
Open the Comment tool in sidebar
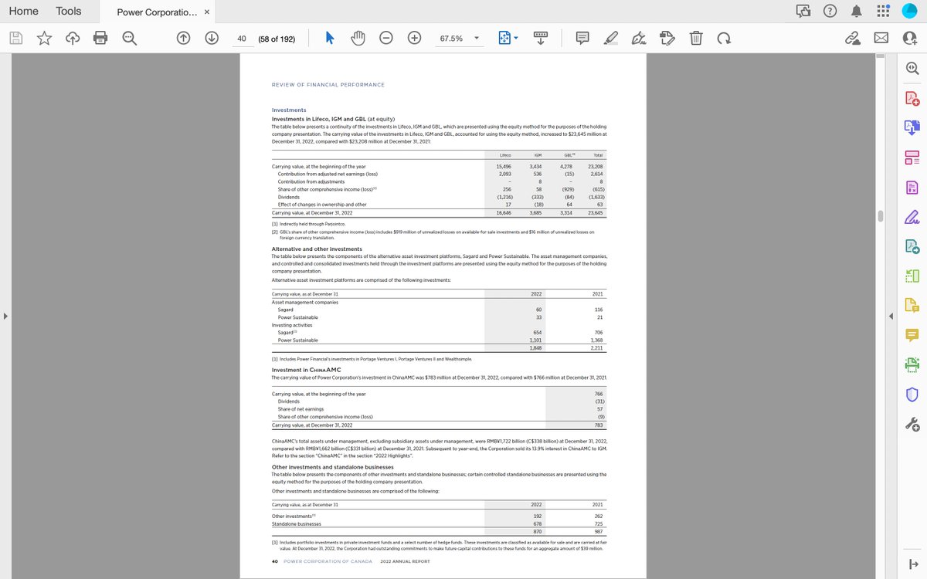click(x=912, y=334)
